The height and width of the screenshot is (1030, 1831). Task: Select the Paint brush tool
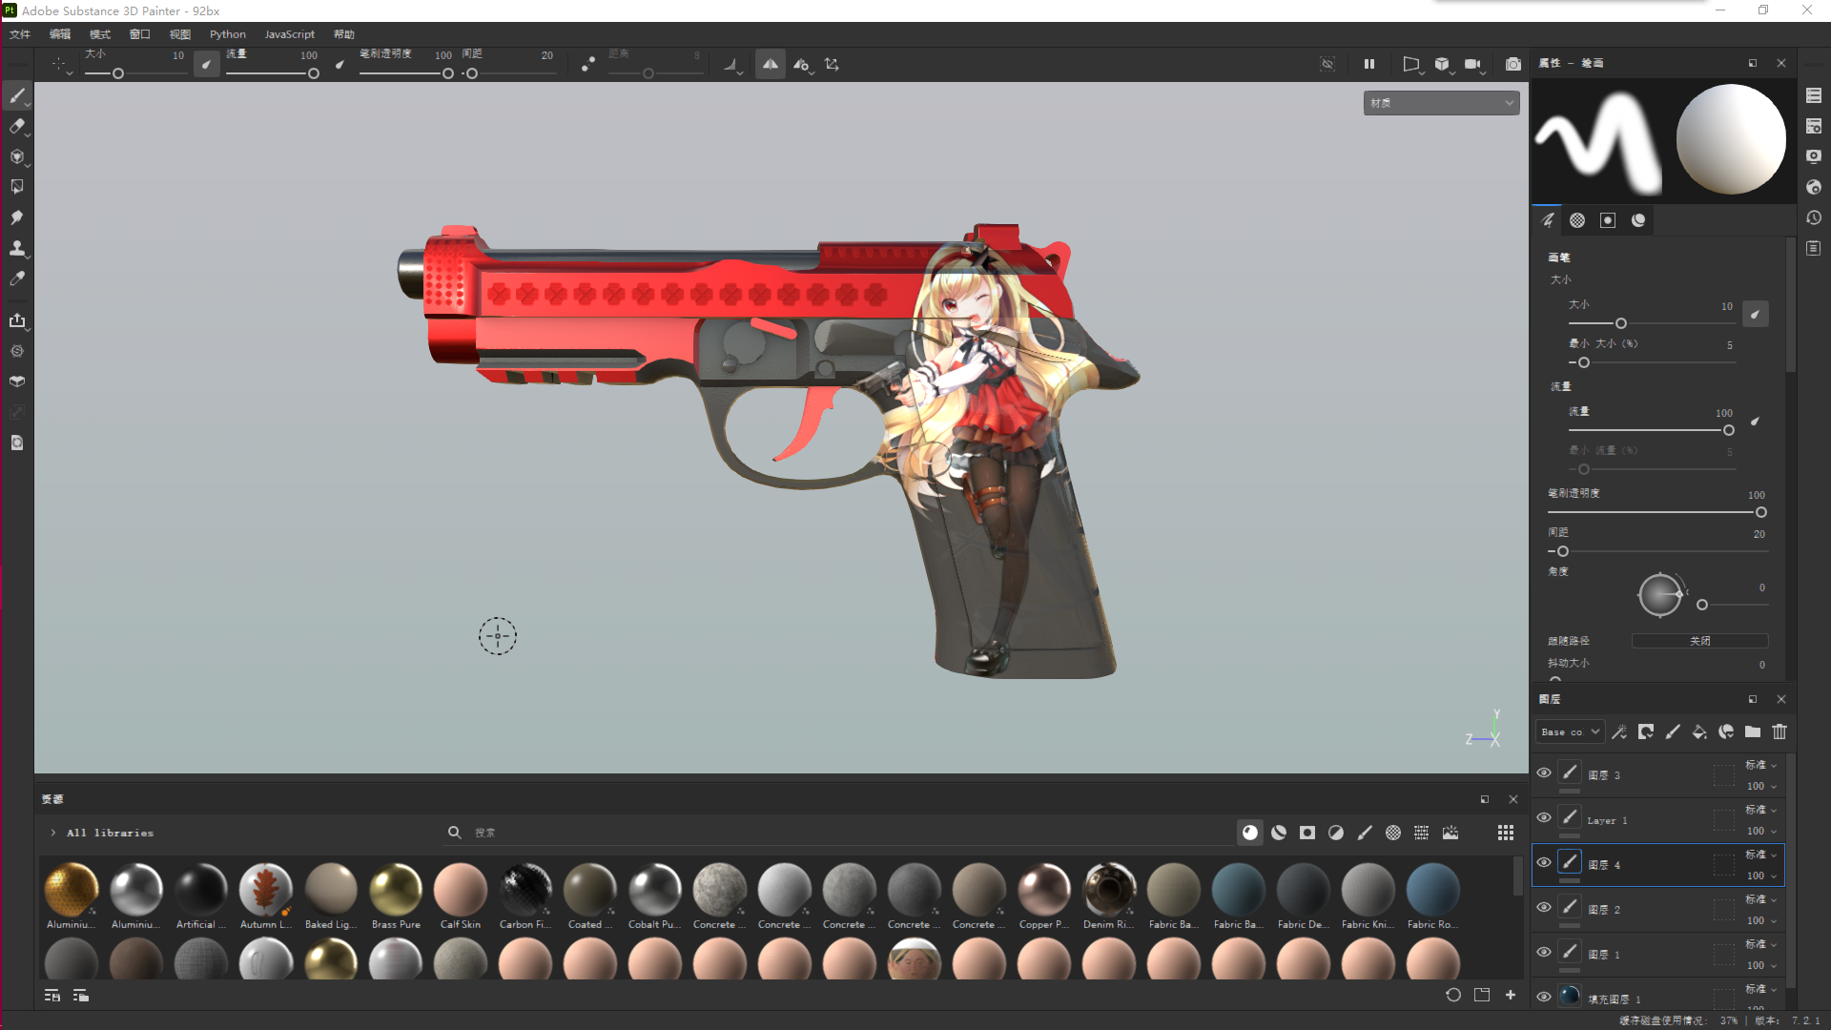17,95
